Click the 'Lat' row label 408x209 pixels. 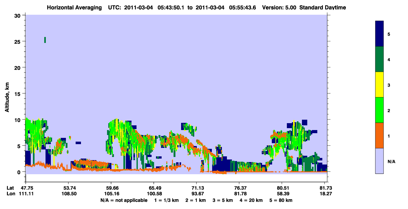[10, 188]
